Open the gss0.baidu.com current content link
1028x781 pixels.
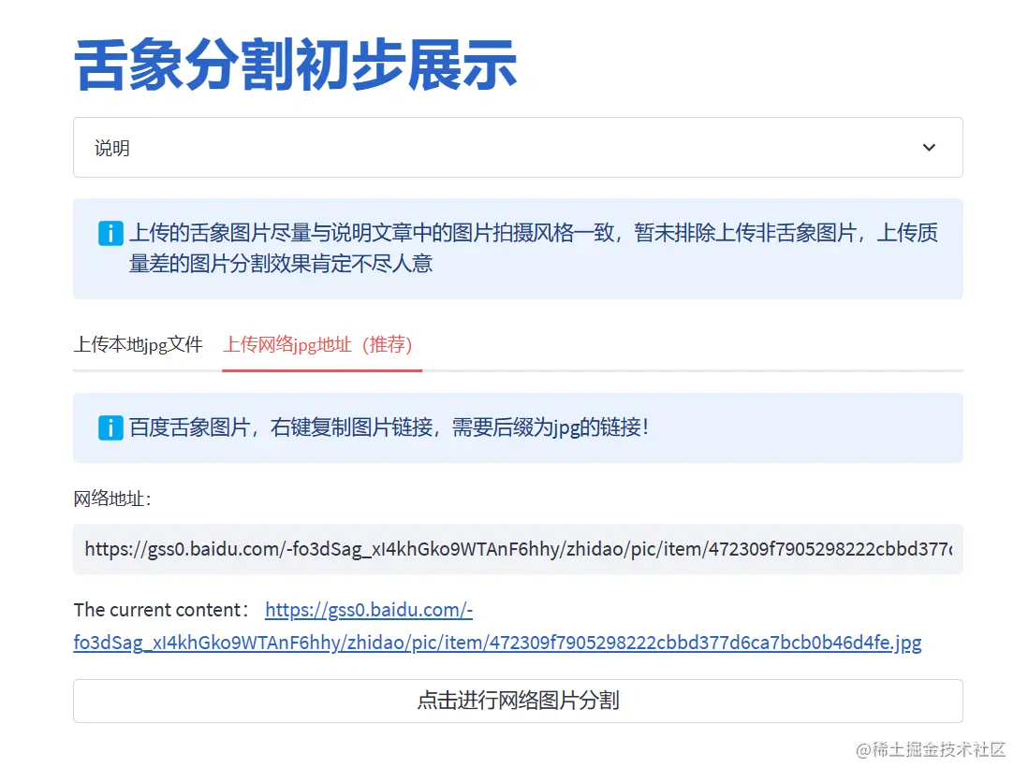[x=497, y=627]
